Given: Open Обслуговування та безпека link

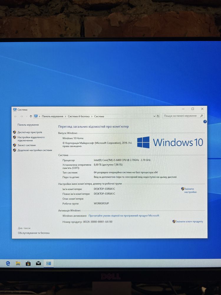Looking at the screenshot, I should tap(34, 233).
